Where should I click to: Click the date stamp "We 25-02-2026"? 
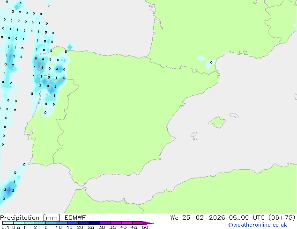[x=194, y=218]
